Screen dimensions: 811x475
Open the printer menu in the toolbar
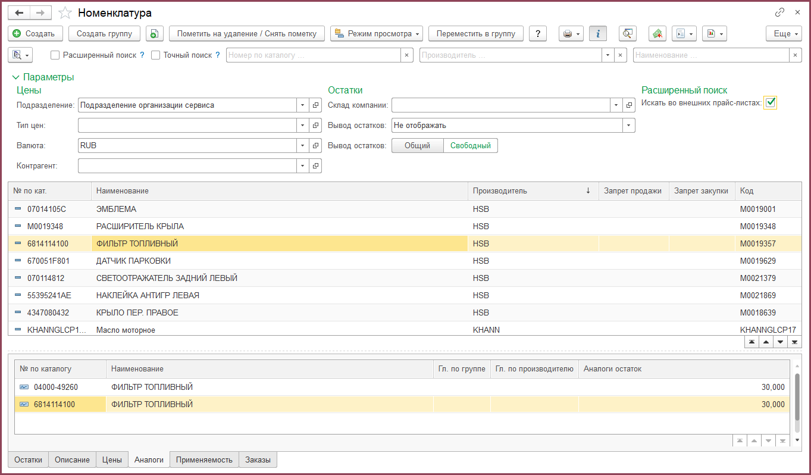[571, 34]
